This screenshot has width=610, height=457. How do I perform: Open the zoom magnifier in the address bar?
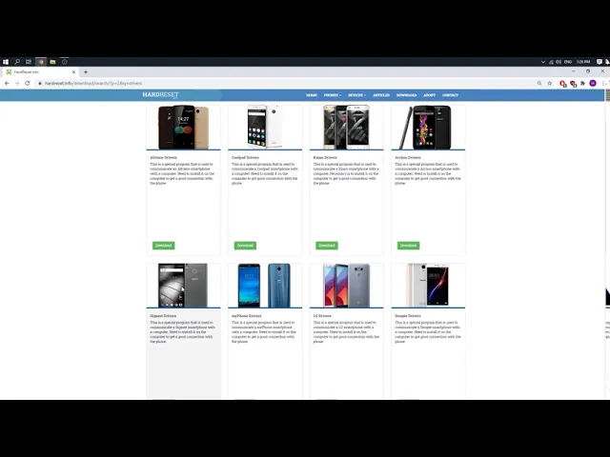tap(539, 83)
